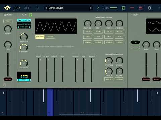Open red modulation source pill under COMMON fader
Screen dimensions: 161x120
tap(8, 79)
